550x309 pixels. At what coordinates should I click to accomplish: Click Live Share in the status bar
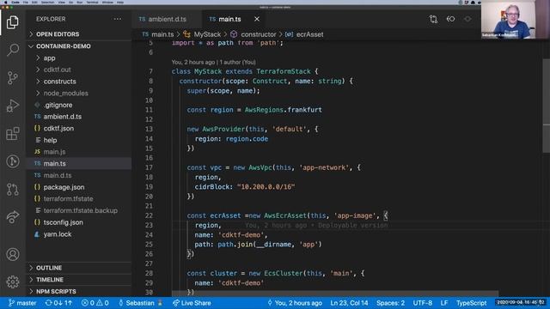192,303
